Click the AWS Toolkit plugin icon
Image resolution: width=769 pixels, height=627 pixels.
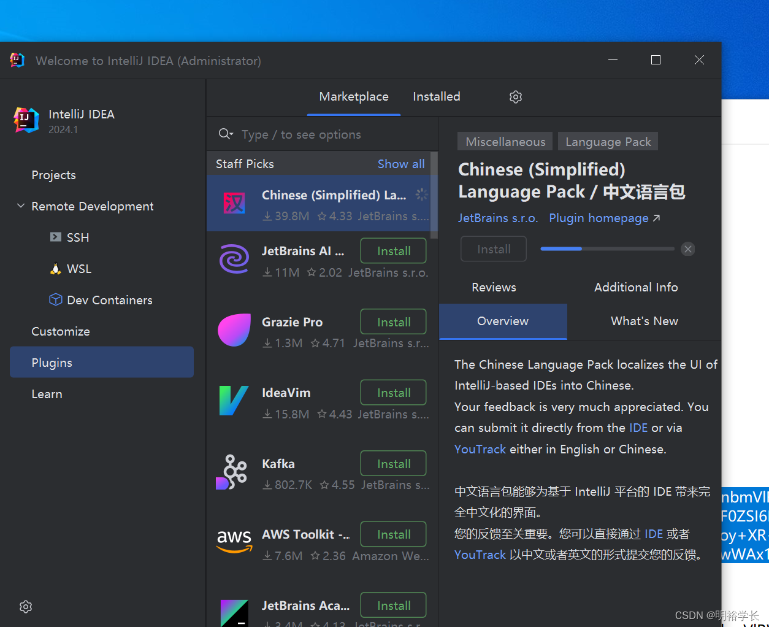pos(234,541)
